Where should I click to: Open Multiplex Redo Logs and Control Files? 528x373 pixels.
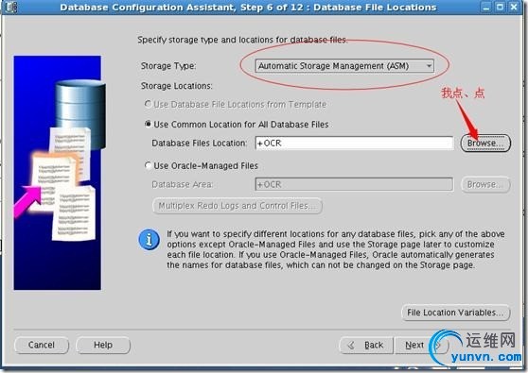(x=238, y=206)
